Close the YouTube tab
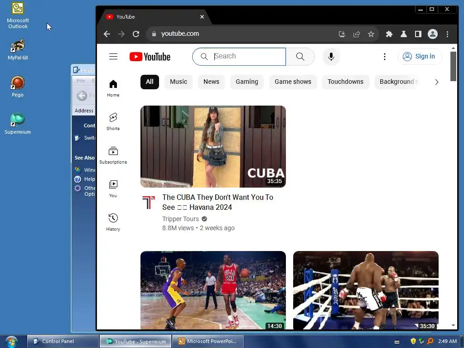The height and width of the screenshot is (348, 464). (202, 17)
